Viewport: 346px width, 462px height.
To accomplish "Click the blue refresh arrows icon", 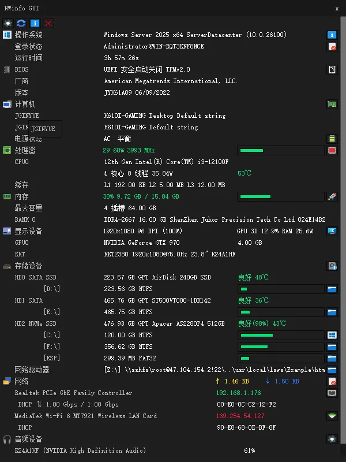I will 21,23.
